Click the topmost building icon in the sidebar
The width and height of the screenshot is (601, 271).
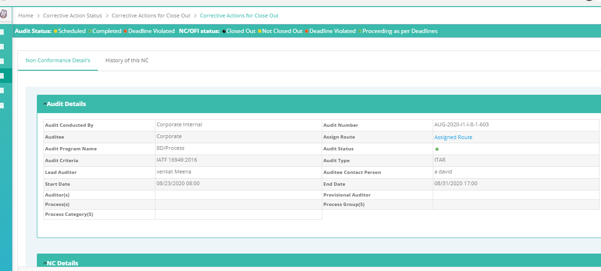pos(2,32)
